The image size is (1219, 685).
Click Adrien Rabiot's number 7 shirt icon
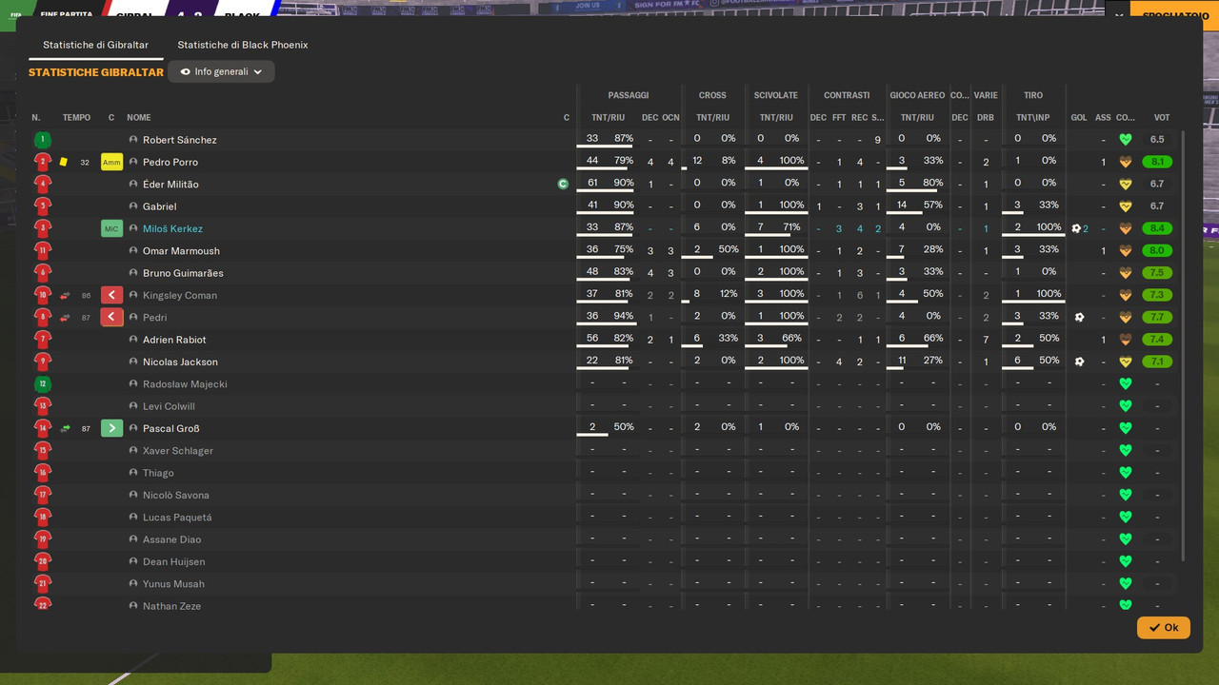(x=42, y=340)
